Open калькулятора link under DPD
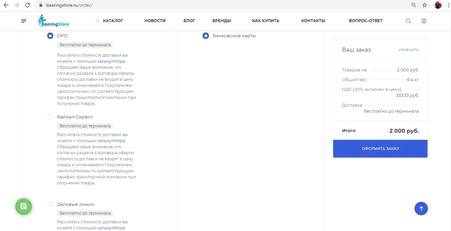The image size is (451, 231). [x=111, y=61]
